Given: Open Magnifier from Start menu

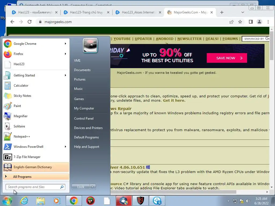Looking at the screenshot, I should coord(36,116).
